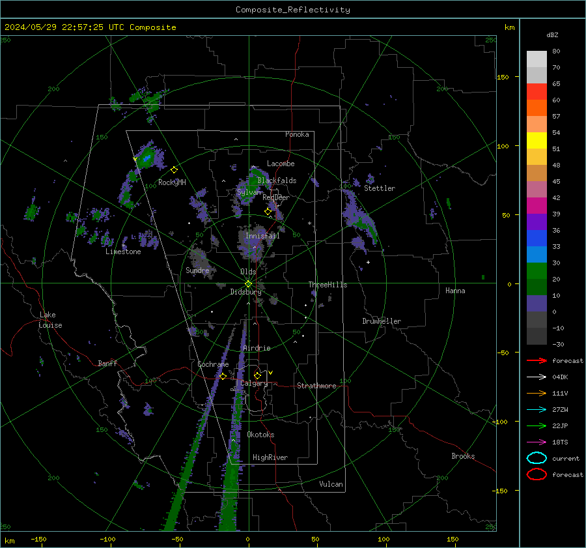The width and height of the screenshot is (586, 548).
Task: Click the storm echo west of Stettler
Action: (359, 217)
